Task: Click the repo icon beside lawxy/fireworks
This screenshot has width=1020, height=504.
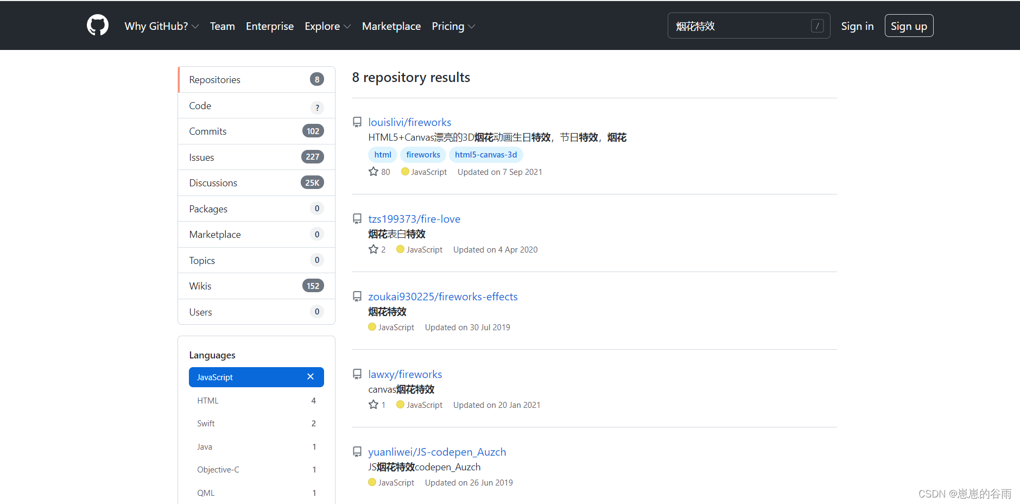Action: coord(357,374)
